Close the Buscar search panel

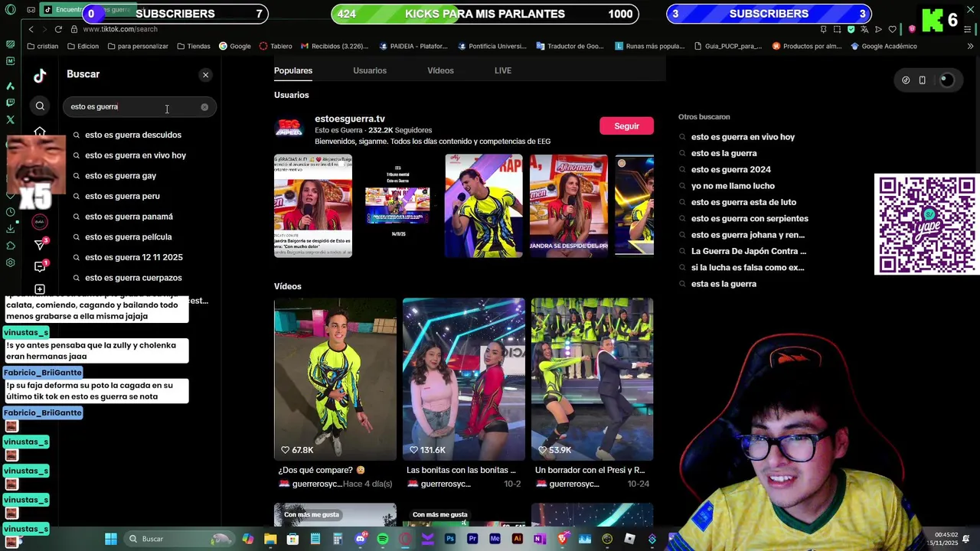(205, 75)
